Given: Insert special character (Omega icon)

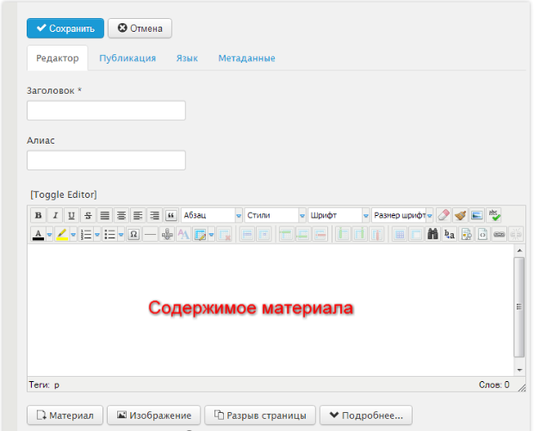Looking at the screenshot, I should point(133,234).
